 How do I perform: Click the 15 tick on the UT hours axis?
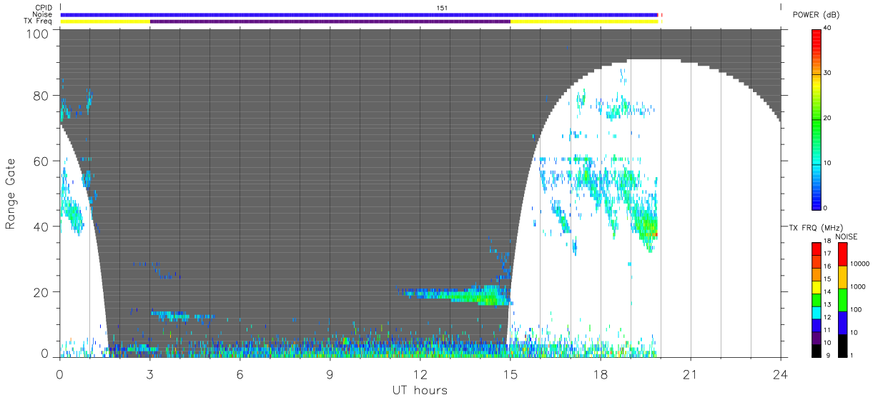510,374
